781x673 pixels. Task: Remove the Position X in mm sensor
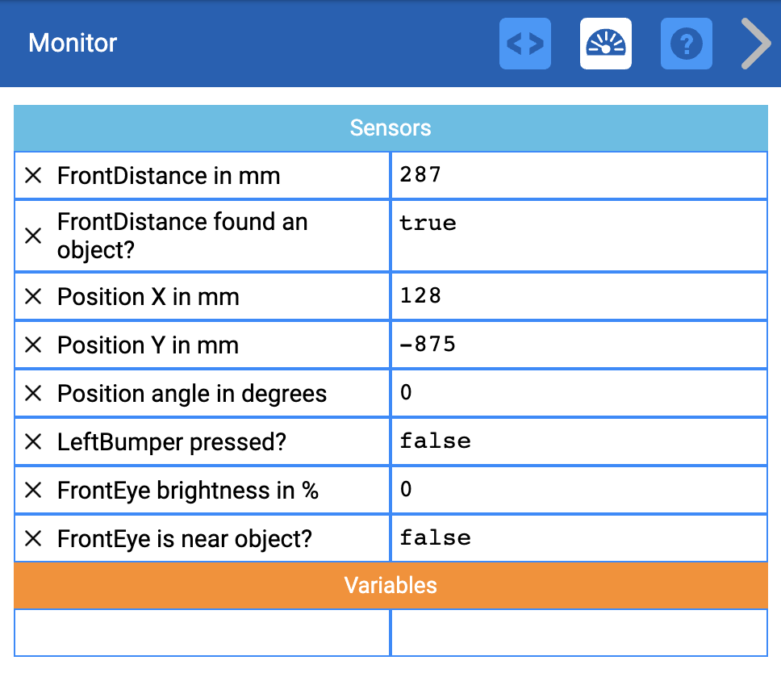pyautogui.click(x=33, y=296)
